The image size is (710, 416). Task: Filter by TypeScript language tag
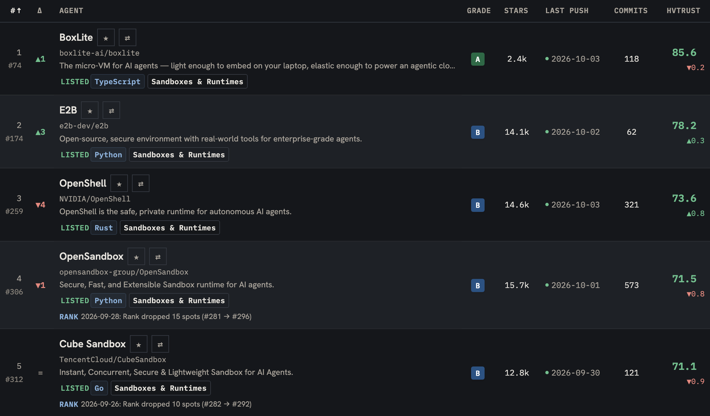tap(117, 82)
